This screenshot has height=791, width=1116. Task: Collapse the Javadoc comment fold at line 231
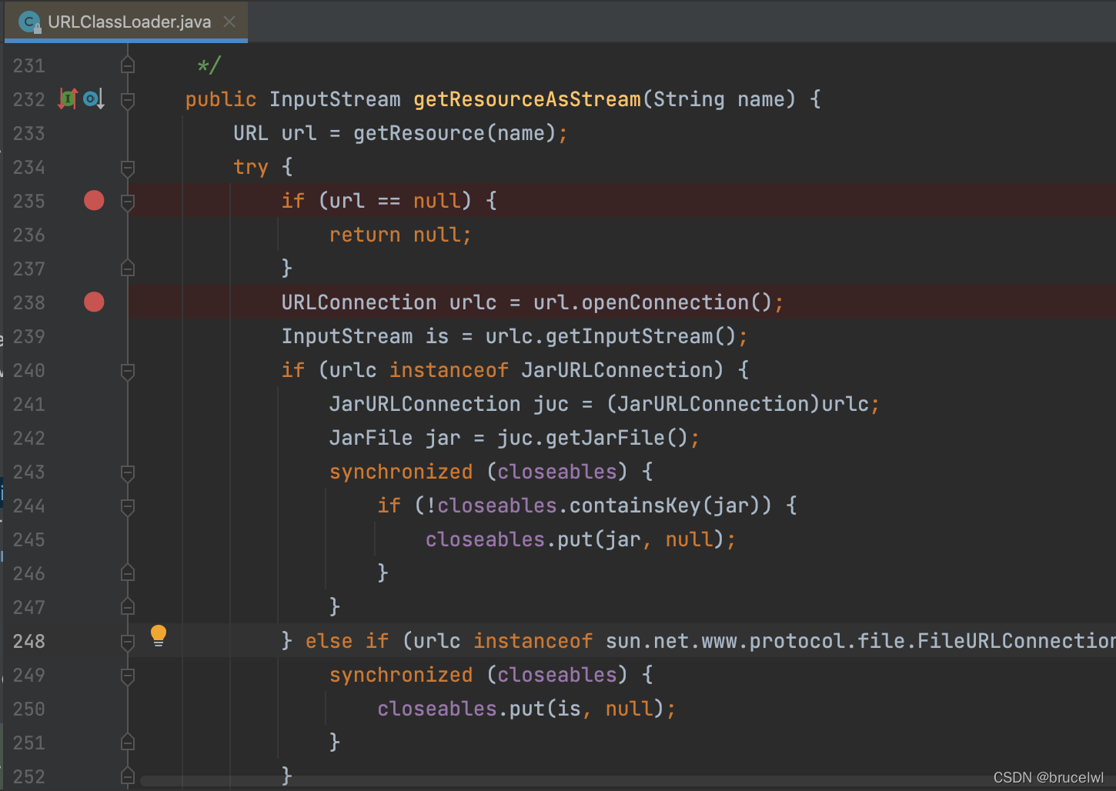pos(128,65)
